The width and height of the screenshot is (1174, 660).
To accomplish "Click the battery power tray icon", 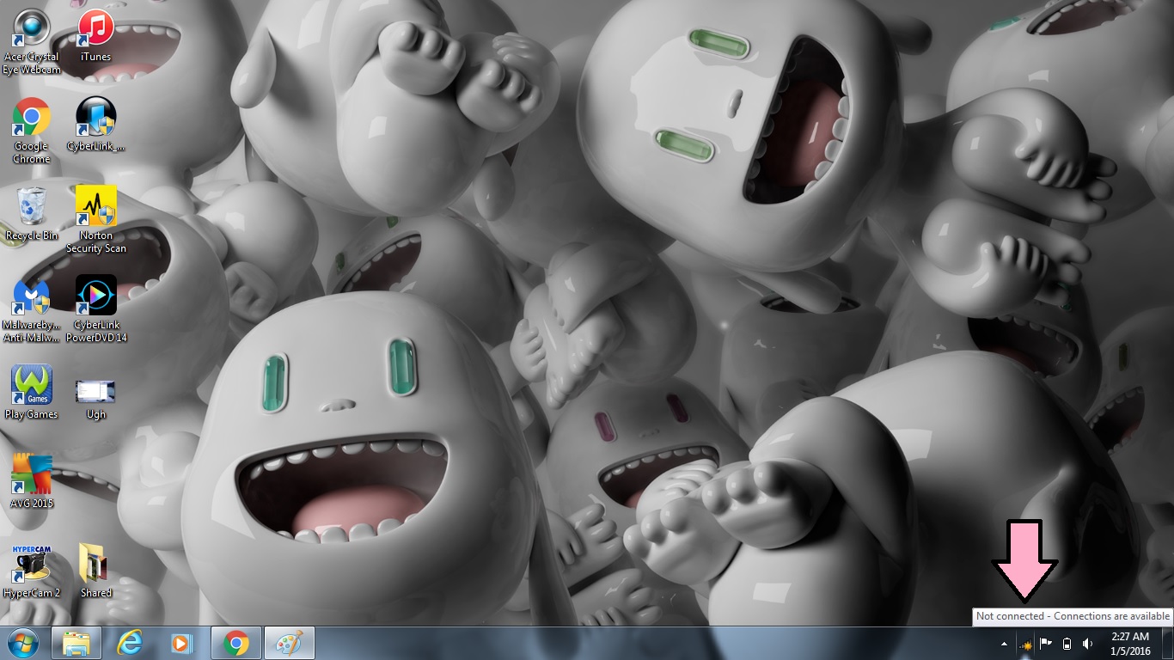I will (x=1067, y=644).
